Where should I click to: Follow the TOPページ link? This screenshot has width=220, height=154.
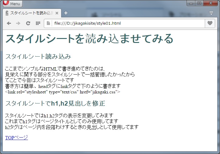click(x=16, y=138)
